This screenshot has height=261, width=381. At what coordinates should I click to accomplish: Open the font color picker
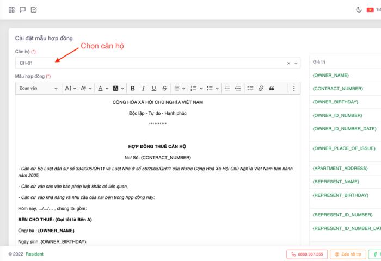click(x=102, y=88)
